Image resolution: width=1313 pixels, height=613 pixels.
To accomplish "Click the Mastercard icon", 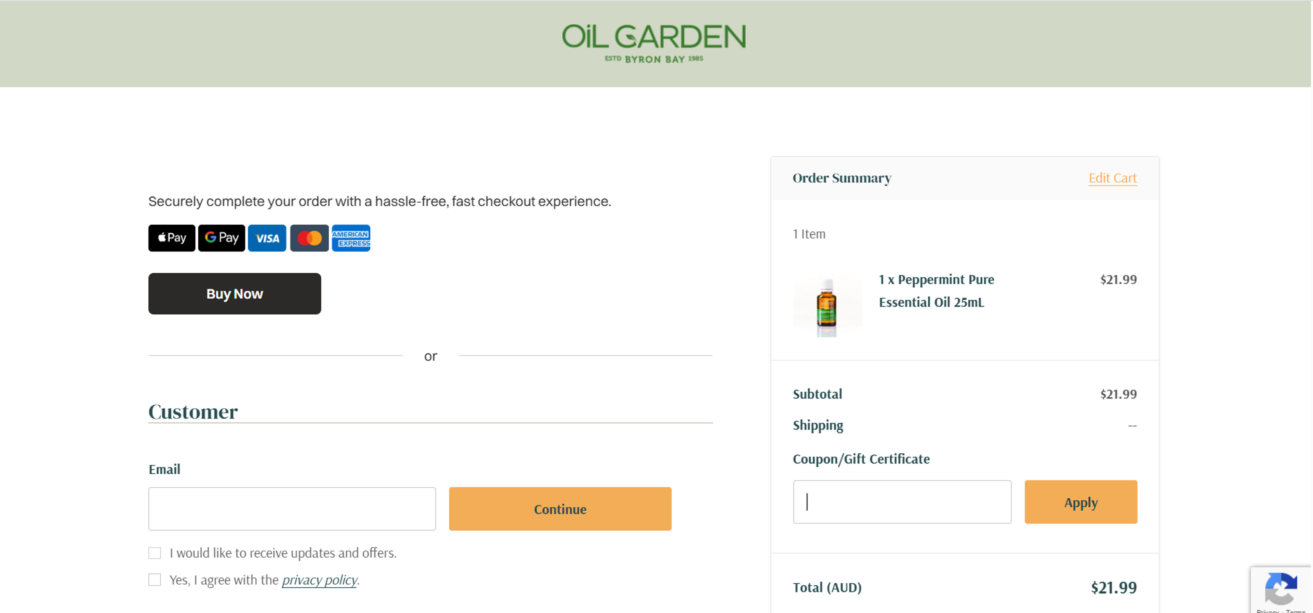I will pos(309,238).
